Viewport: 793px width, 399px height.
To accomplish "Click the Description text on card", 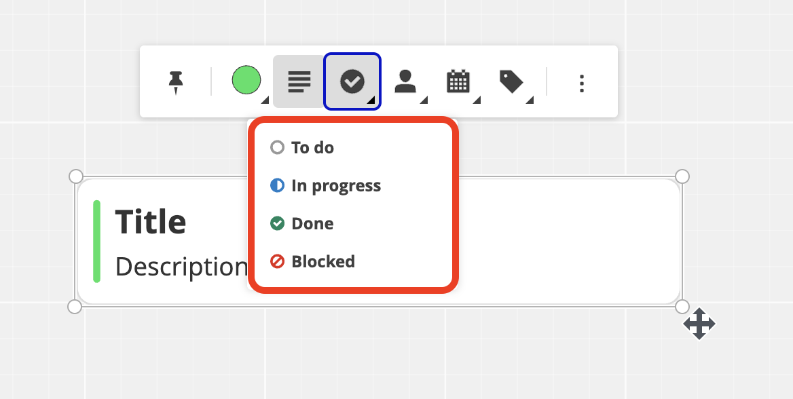I will pyautogui.click(x=181, y=267).
